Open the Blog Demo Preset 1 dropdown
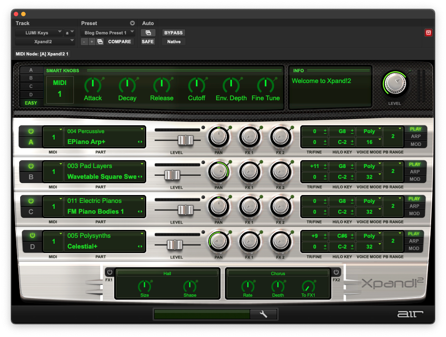The image size is (446, 337). coord(108,33)
